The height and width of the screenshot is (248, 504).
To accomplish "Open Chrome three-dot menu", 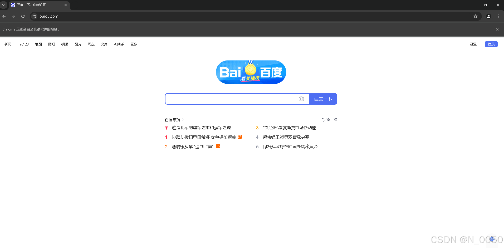I will [498, 16].
